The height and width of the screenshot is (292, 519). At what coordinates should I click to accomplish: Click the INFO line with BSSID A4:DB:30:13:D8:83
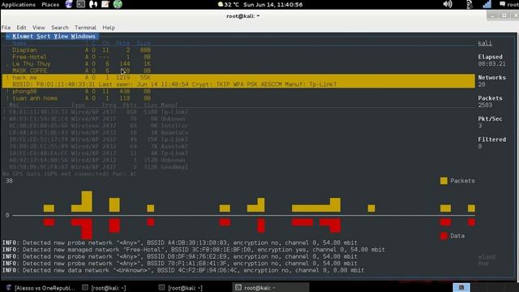pyautogui.click(x=180, y=243)
